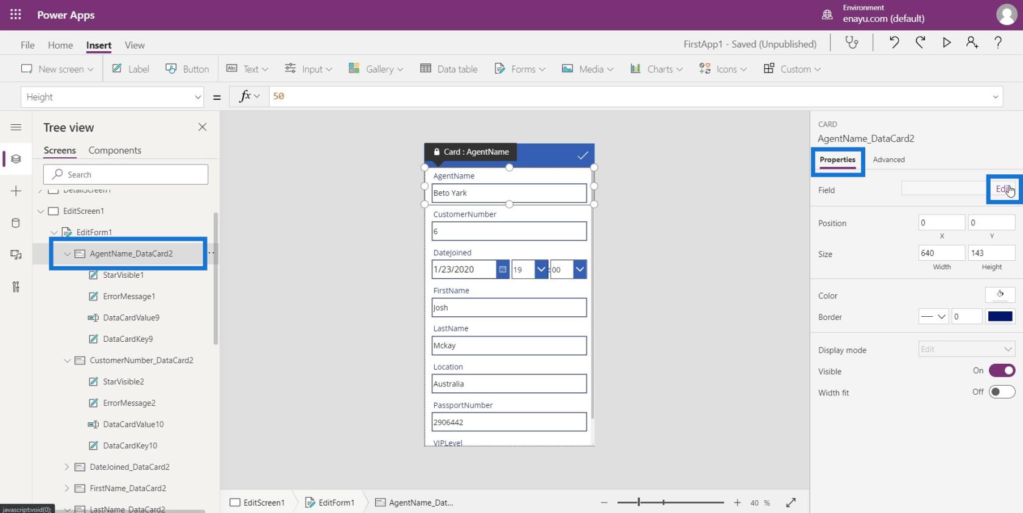Image resolution: width=1023 pixels, height=513 pixels.
Task: Open the Color fill picker icon
Action: tap(1000, 295)
